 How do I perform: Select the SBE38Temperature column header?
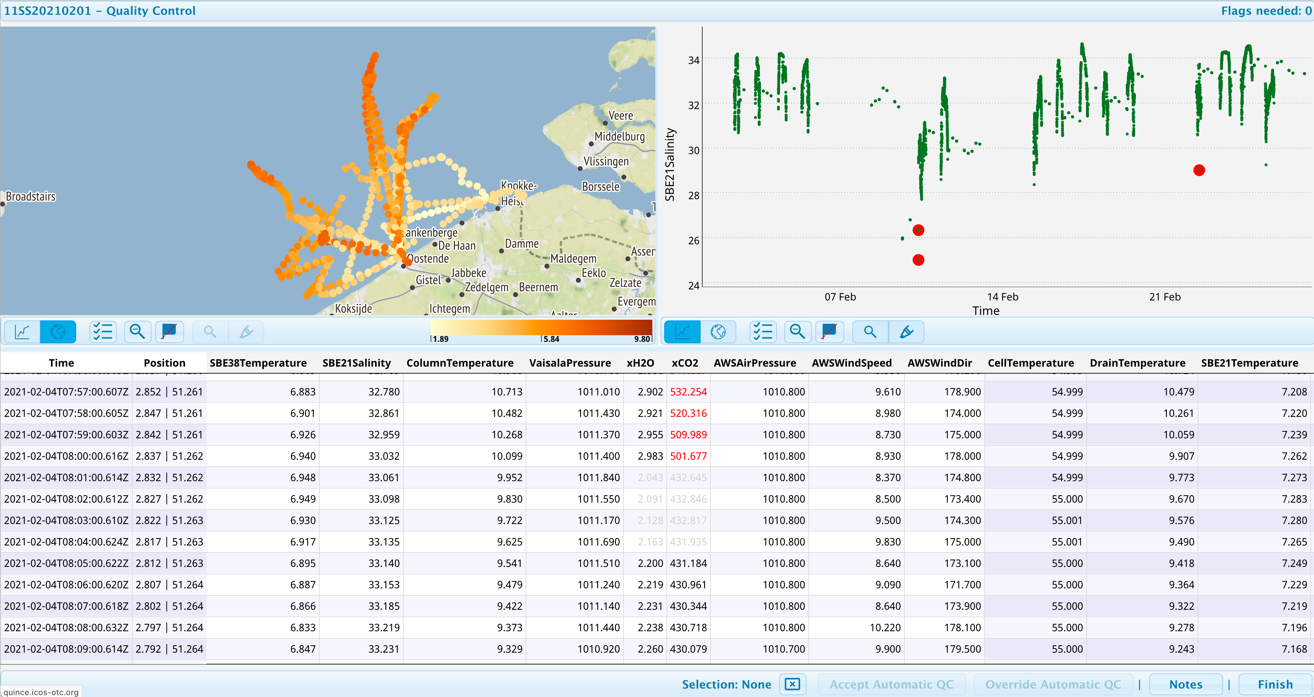[x=258, y=363]
